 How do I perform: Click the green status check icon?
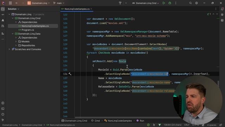pyautogui.click(x=148, y=125)
